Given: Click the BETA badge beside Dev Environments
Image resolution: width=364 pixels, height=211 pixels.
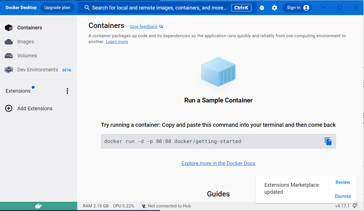Looking at the screenshot, I should pos(67,70).
